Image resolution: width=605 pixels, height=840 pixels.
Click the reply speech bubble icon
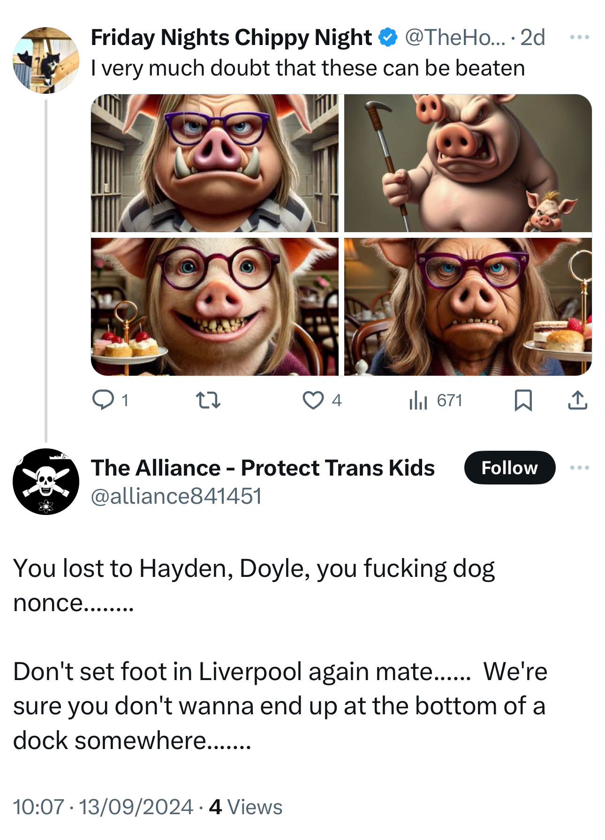coord(103,400)
